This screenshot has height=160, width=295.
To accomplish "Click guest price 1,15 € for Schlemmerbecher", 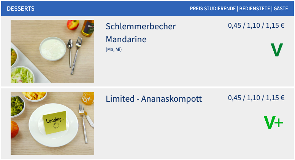I will click(275, 26).
